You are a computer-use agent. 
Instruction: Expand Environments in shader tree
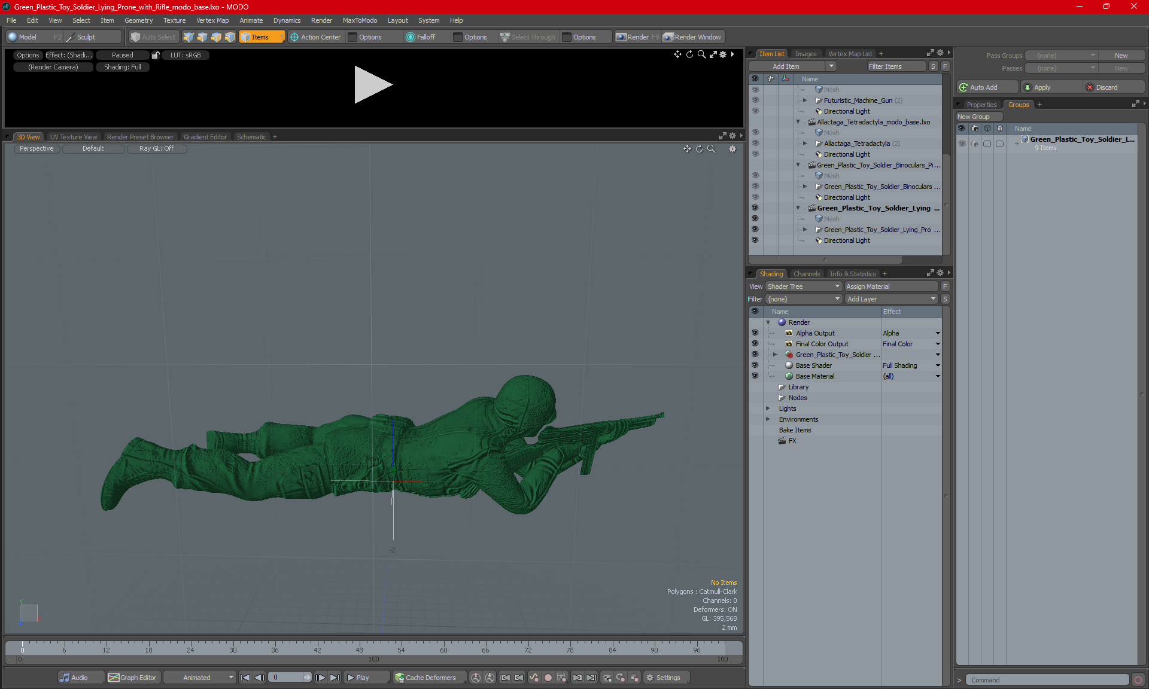pyautogui.click(x=768, y=419)
